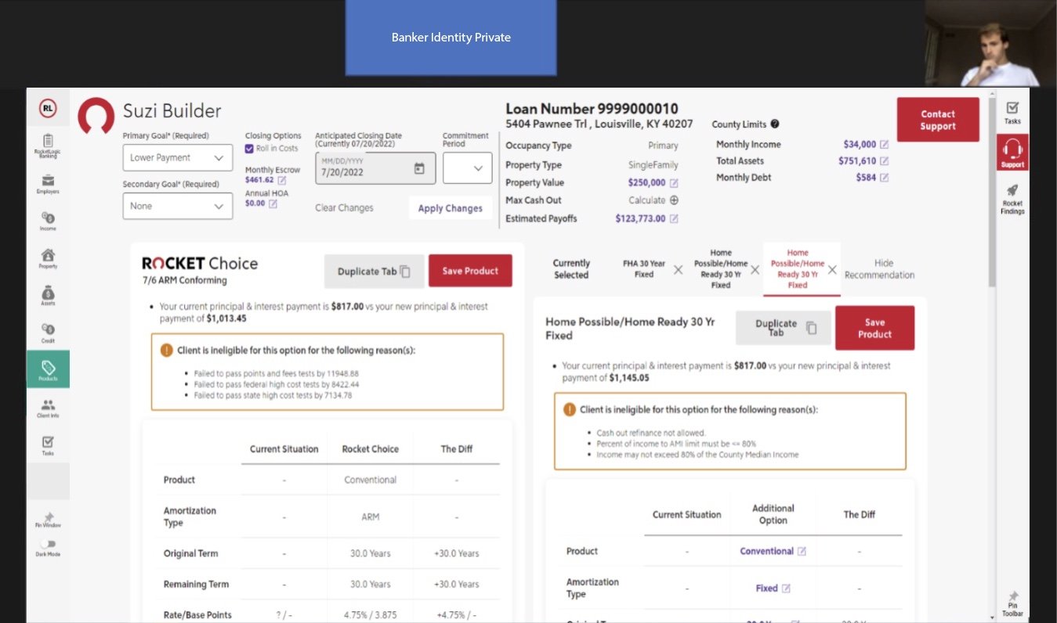The image size is (1057, 623).
Task: Click Calculate Max Cash Out plus icon
Action: tap(674, 200)
